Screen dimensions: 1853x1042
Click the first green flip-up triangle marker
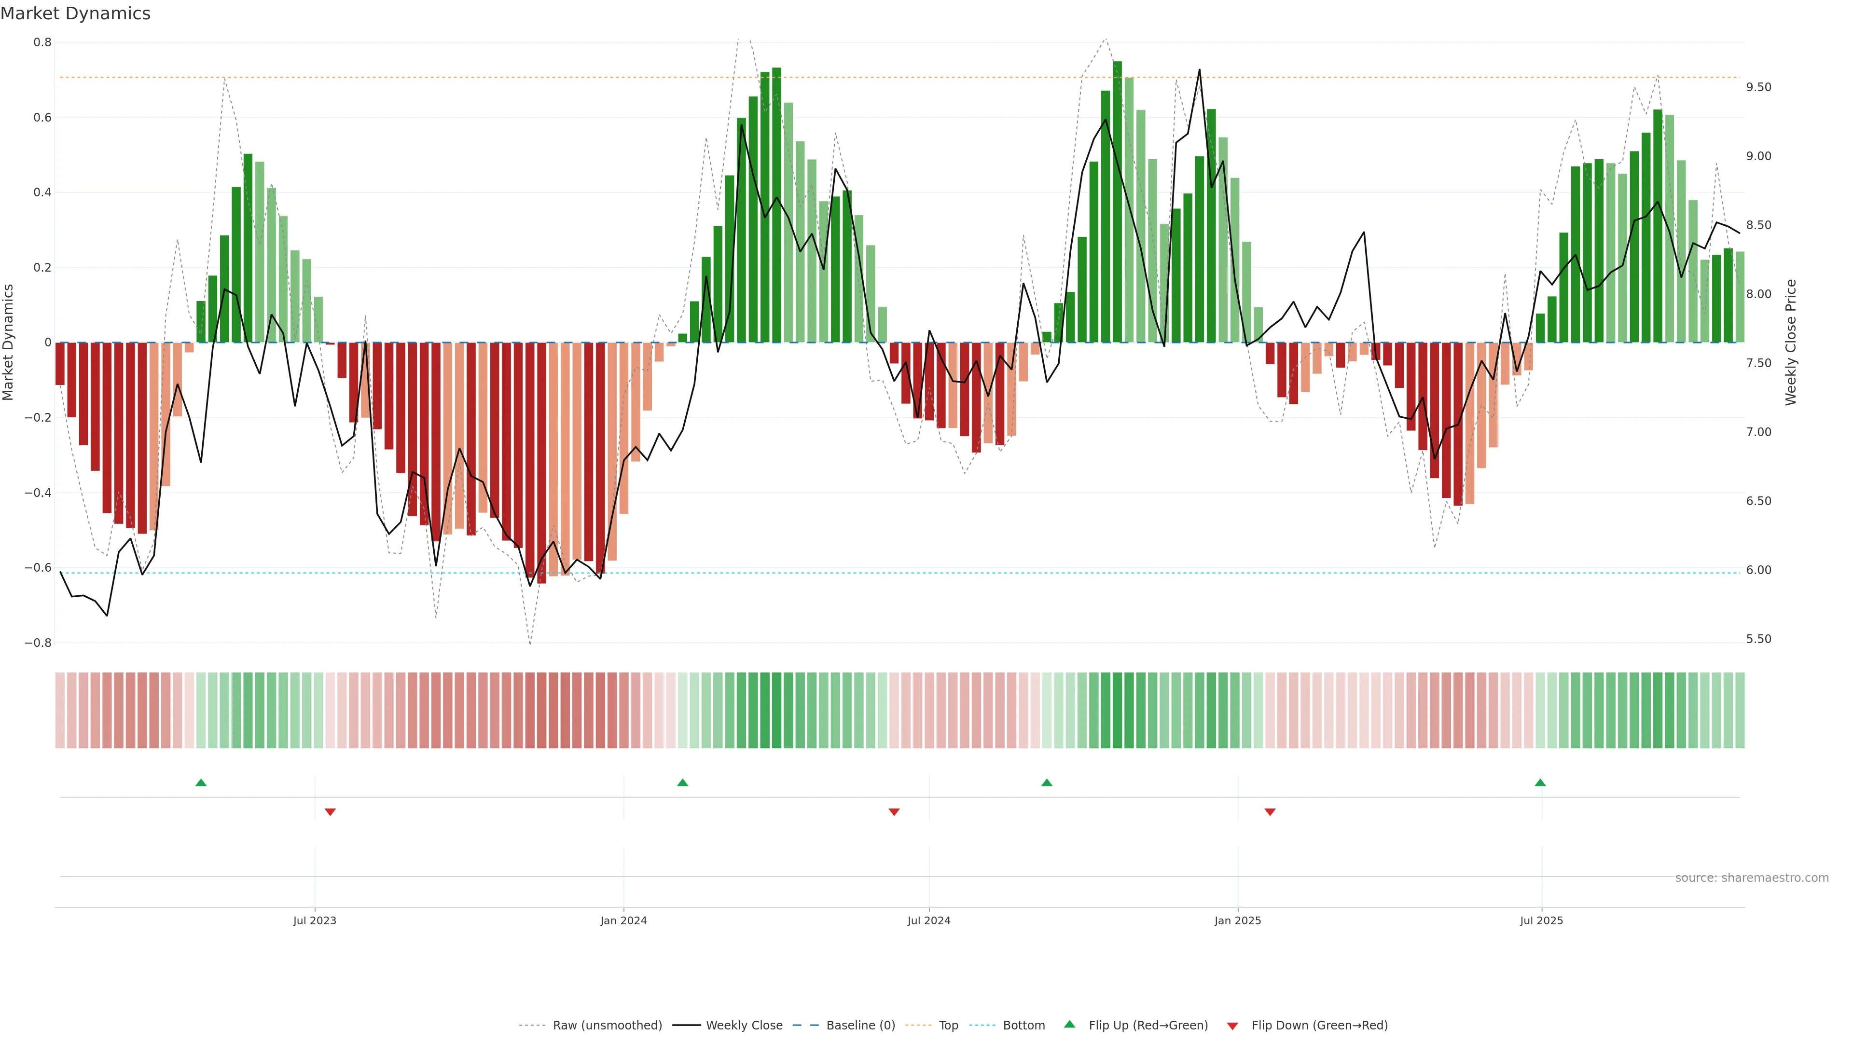pyautogui.click(x=201, y=782)
